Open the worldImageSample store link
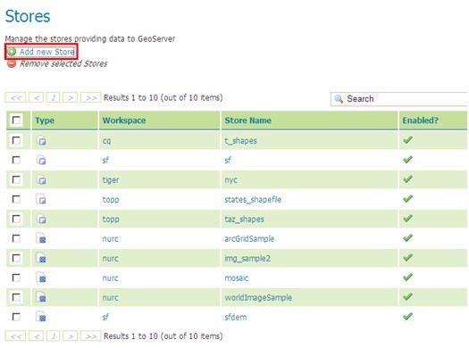Image resolution: width=469 pixels, height=348 pixels. pyautogui.click(x=258, y=297)
